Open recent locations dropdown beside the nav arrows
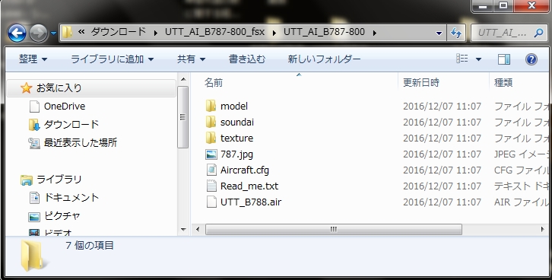The height and width of the screenshot is (280, 552). pos(53,33)
